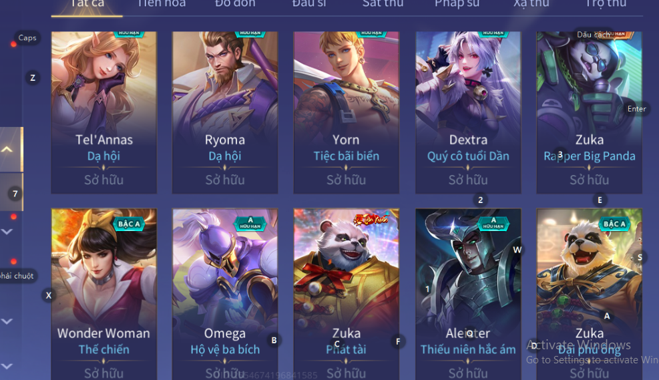This screenshot has height=380, width=659.
Task: Expand the down chevron below key 7
Action: 7,232
